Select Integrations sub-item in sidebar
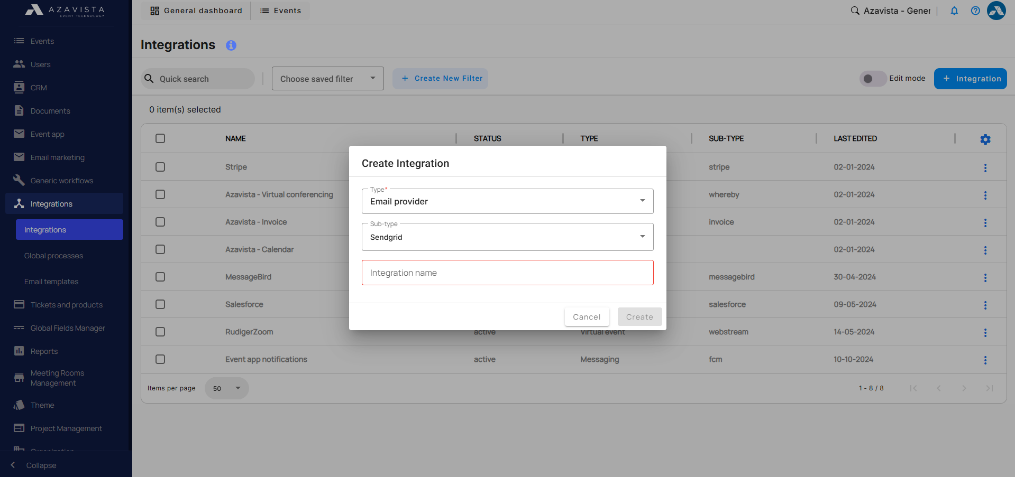 tap(69, 230)
